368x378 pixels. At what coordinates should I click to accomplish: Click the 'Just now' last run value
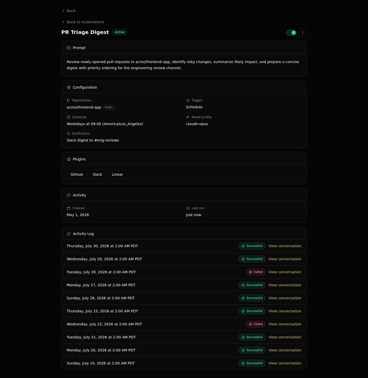tap(193, 215)
